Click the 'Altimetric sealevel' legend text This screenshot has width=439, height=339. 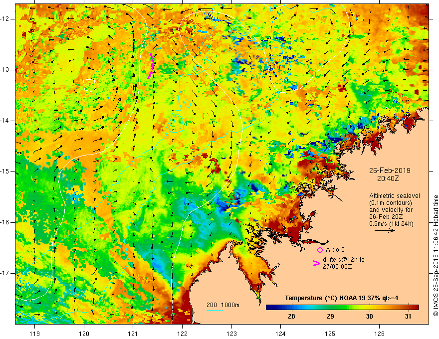point(395,196)
